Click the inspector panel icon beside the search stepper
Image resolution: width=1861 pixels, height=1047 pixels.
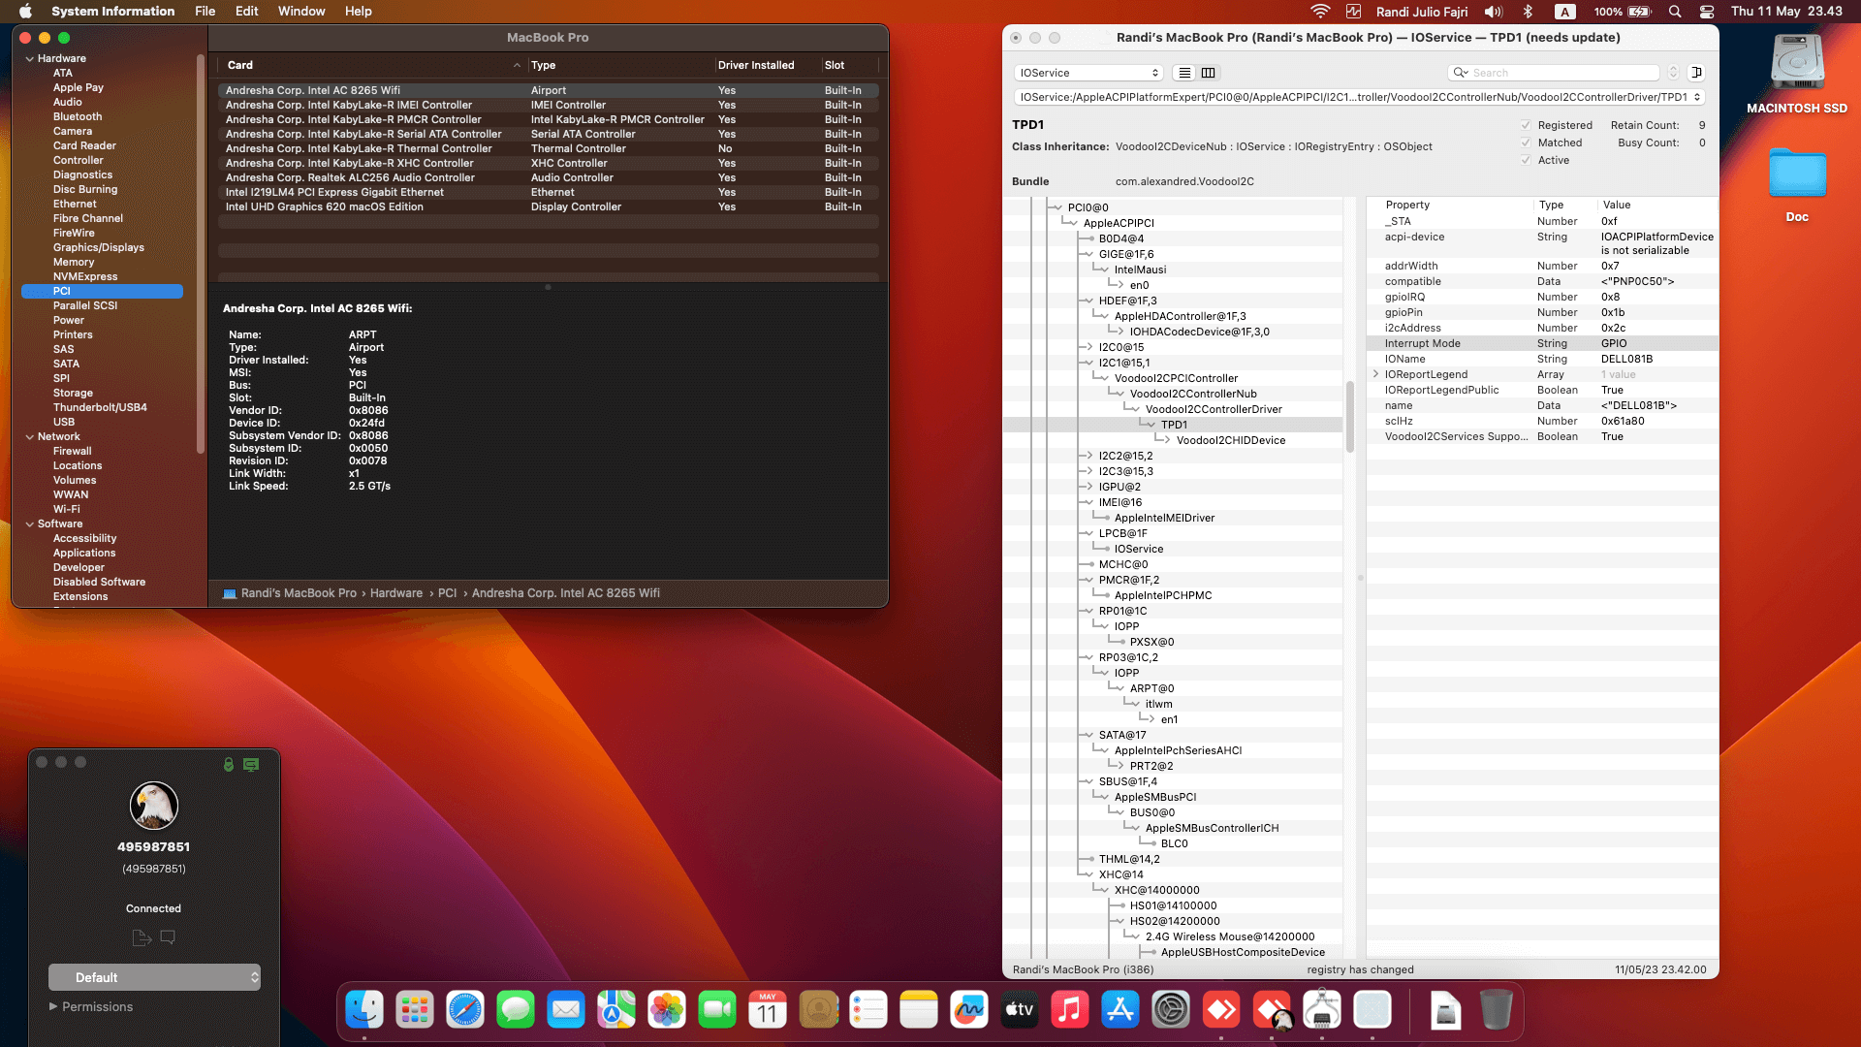pos(1696,73)
